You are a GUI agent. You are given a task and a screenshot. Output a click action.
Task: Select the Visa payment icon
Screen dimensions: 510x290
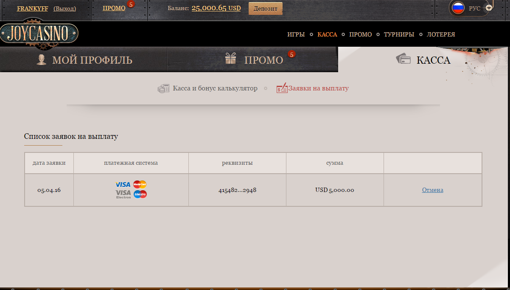point(122,185)
